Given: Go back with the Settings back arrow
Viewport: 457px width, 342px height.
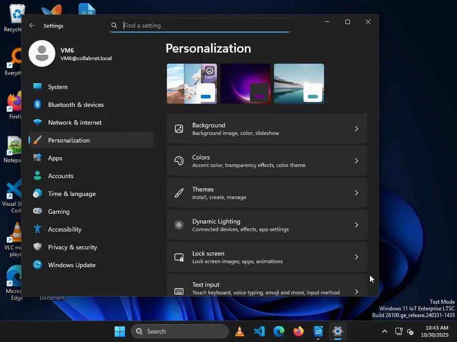Looking at the screenshot, I should pyautogui.click(x=32, y=25).
